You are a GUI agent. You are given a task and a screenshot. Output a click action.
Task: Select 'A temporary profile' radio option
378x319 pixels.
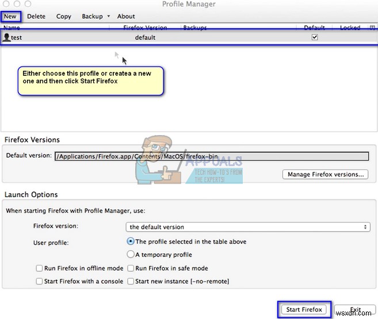click(x=131, y=254)
